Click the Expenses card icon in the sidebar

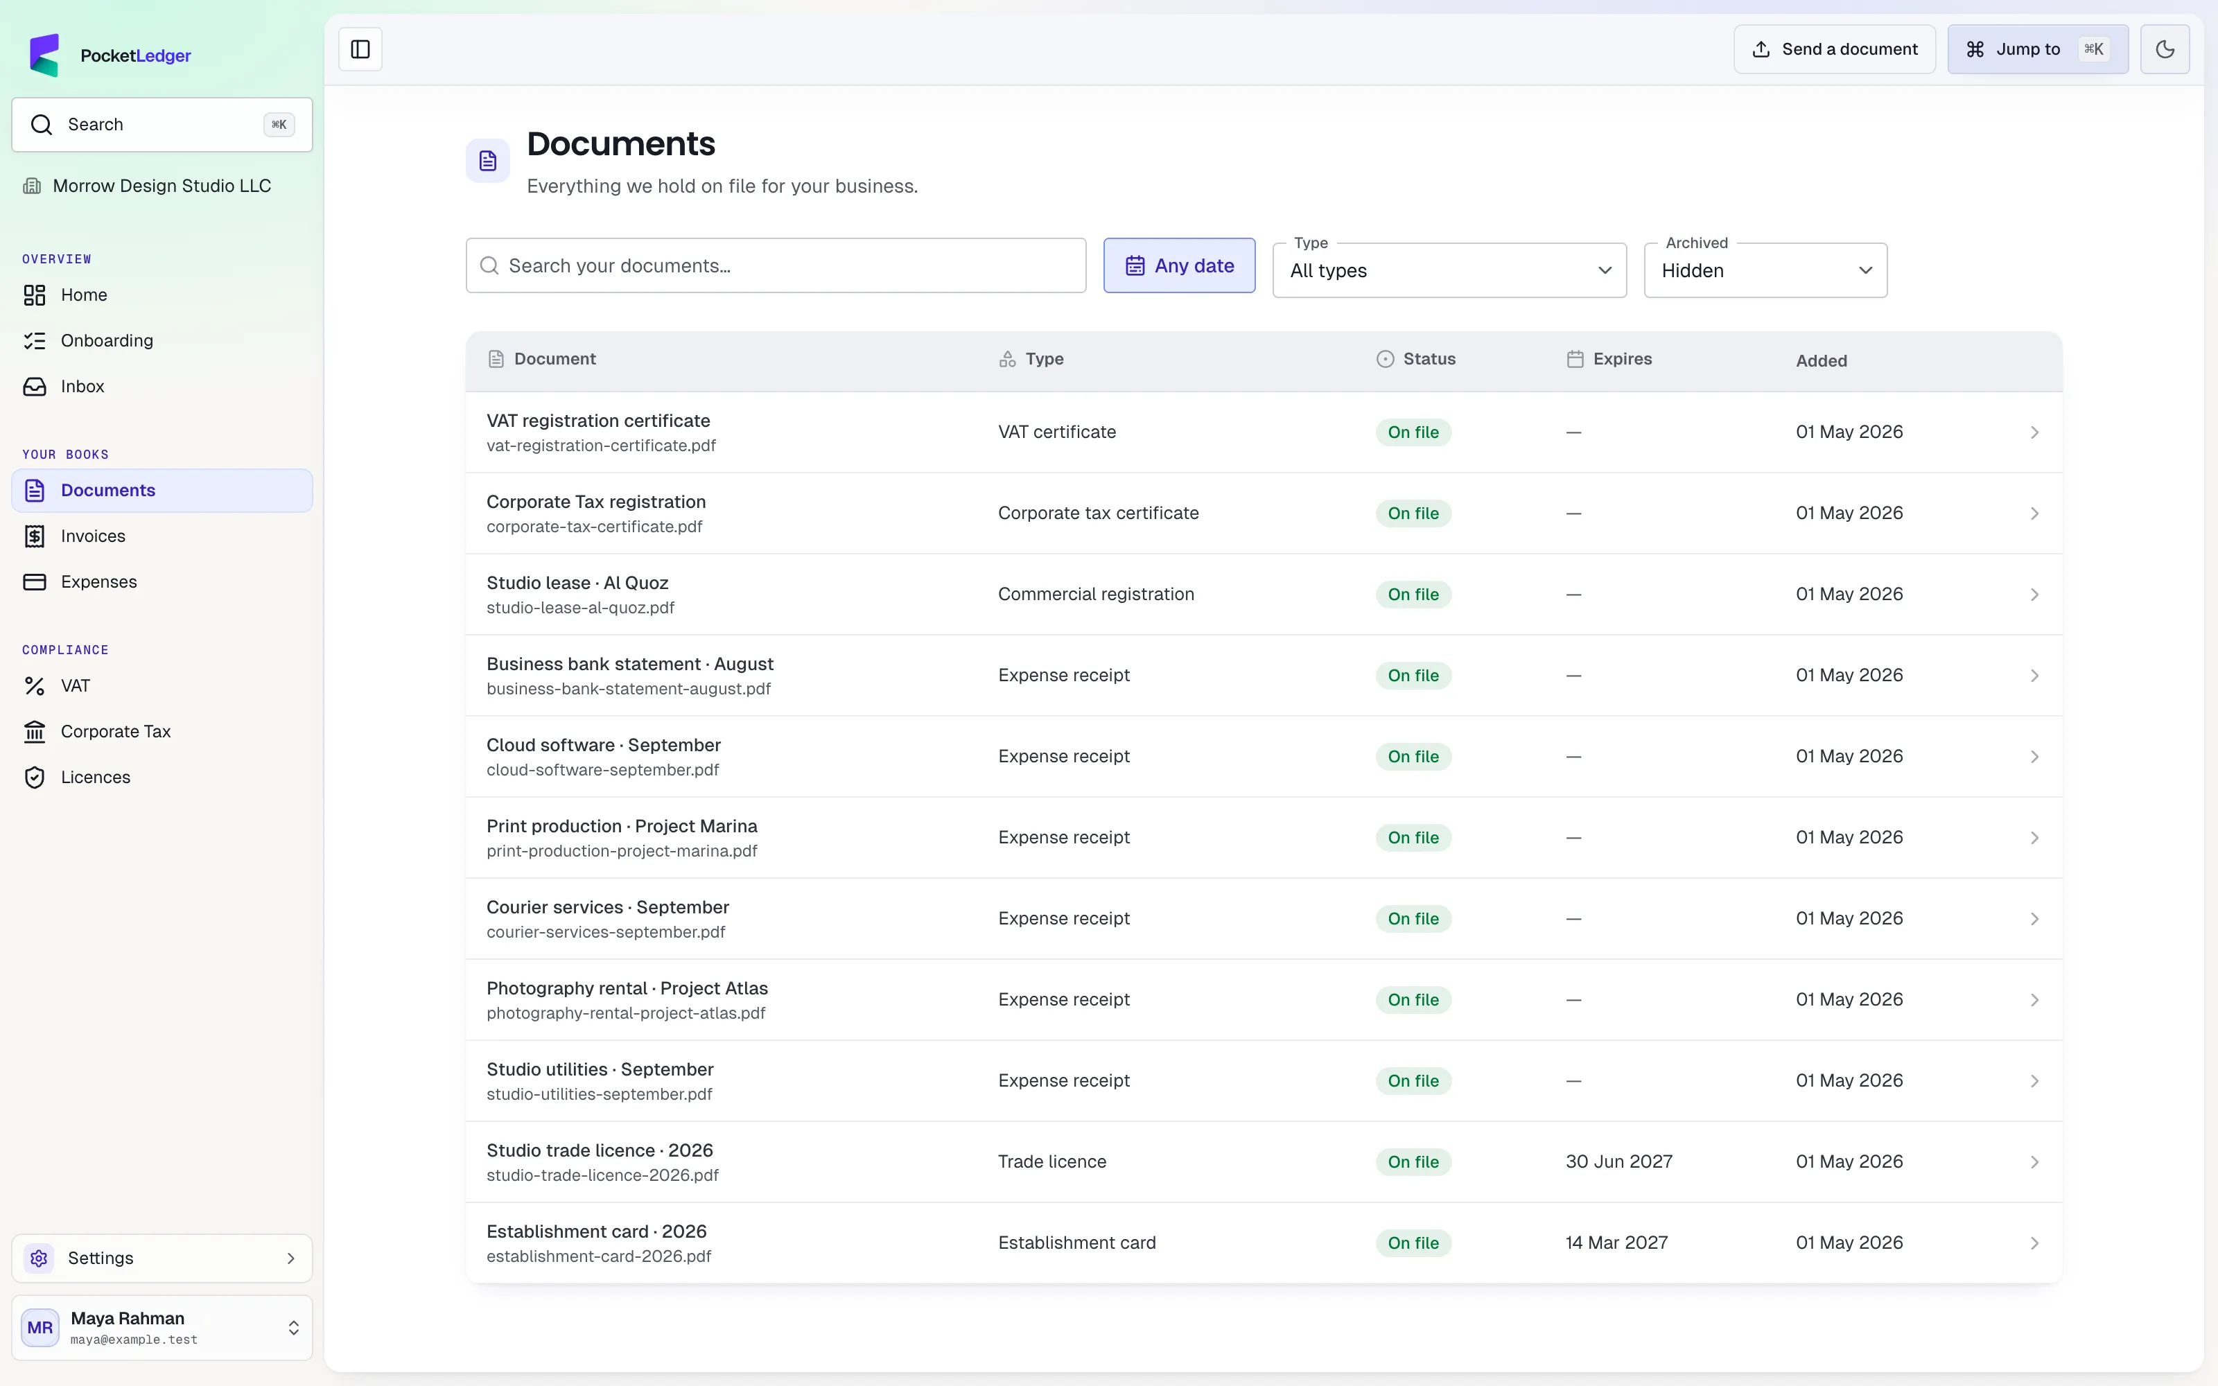[x=35, y=582]
